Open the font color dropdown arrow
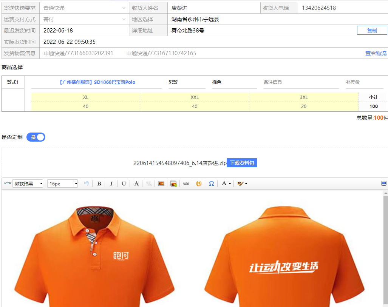388x307 pixels. click(230, 184)
